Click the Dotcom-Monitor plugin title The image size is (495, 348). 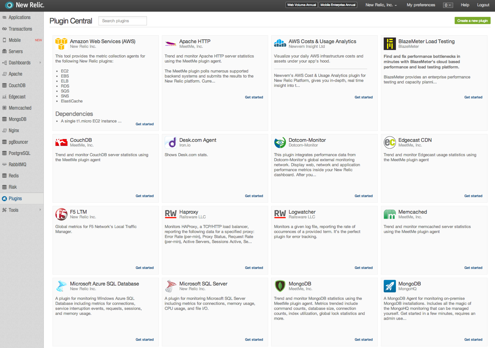point(307,140)
